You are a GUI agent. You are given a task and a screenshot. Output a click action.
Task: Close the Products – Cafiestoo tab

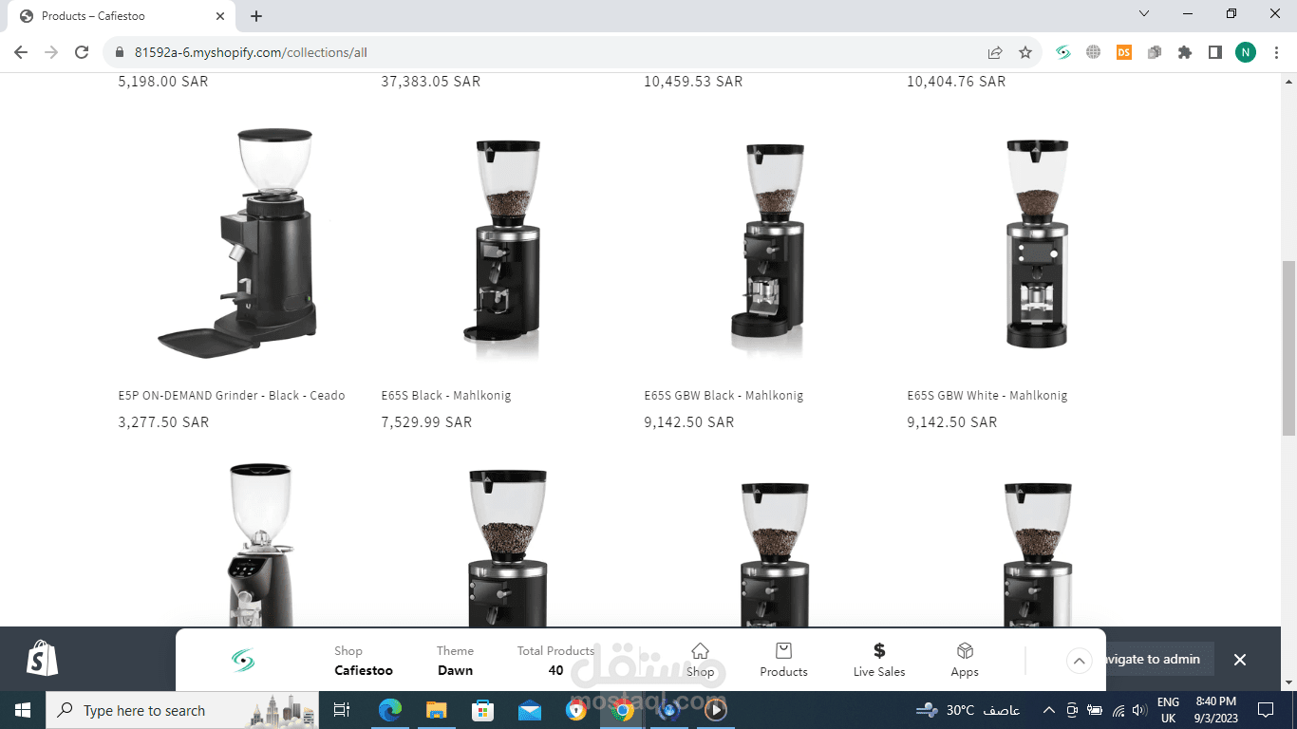pyautogui.click(x=220, y=16)
